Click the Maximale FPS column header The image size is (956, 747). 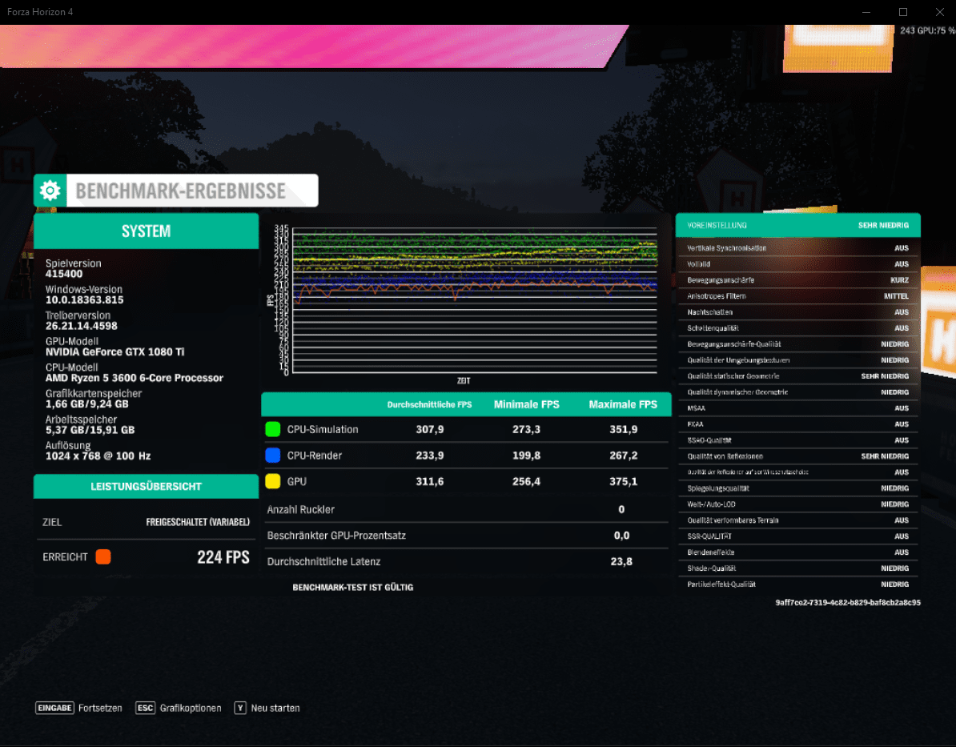point(622,404)
